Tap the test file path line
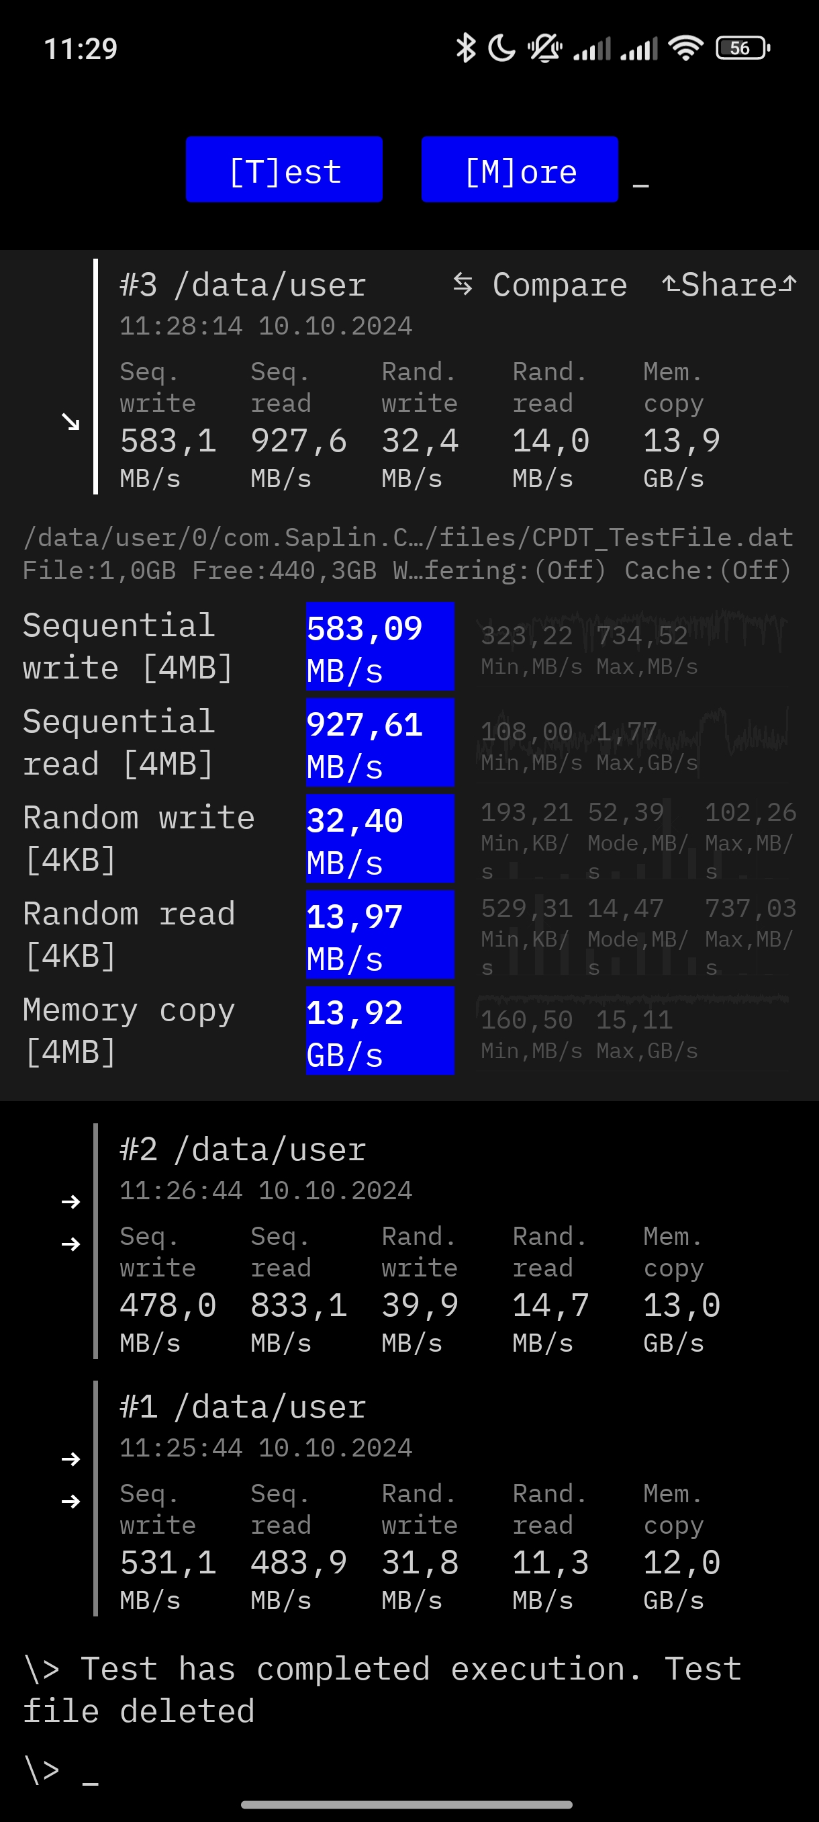This screenshot has height=1822, width=819. coord(407,538)
